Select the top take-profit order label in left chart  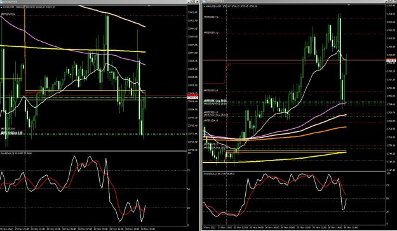(9, 15)
